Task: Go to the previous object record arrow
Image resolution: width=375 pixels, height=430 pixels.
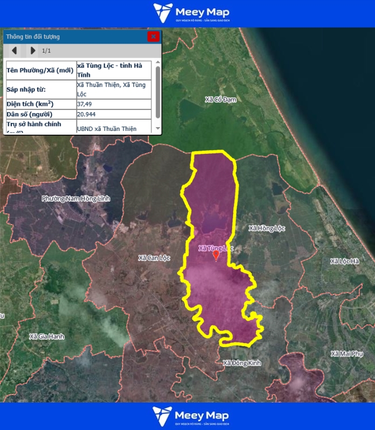Action: pos(15,51)
